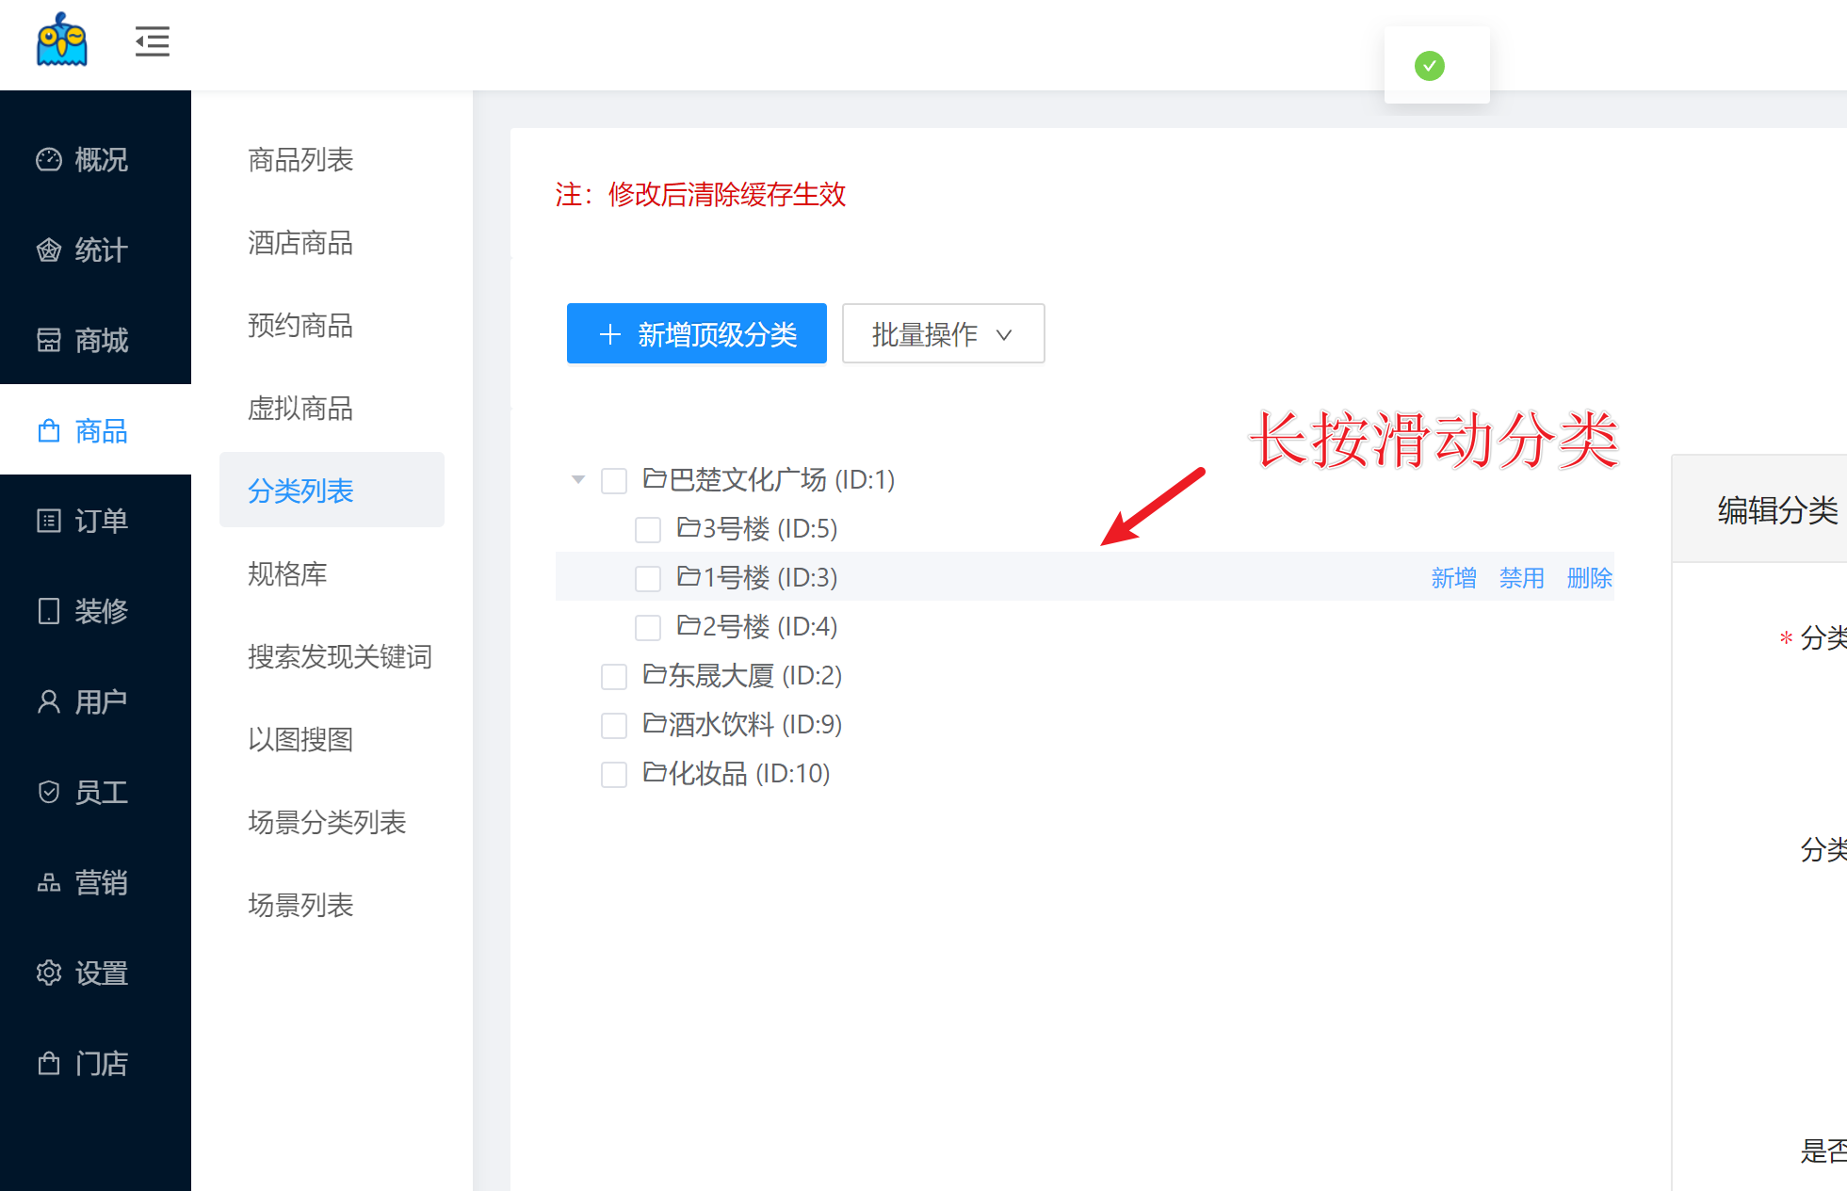
Task: Check the 巴楚文化广场 (ID:1) checkbox
Action: tap(614, 481)
